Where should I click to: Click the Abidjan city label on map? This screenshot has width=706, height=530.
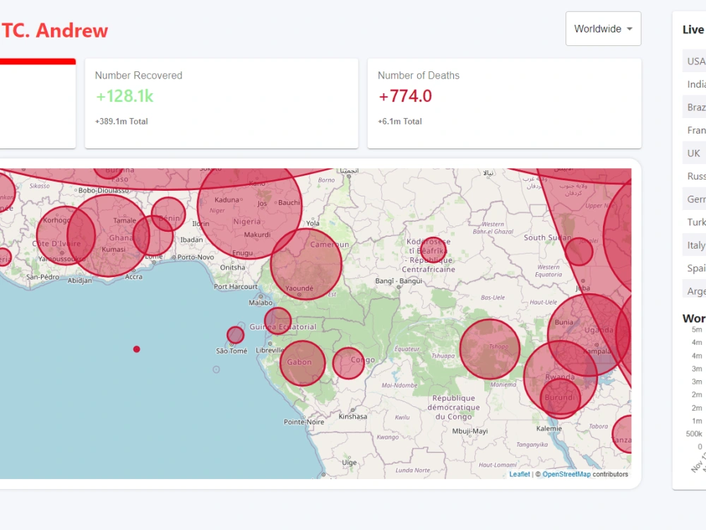(80, 281)
